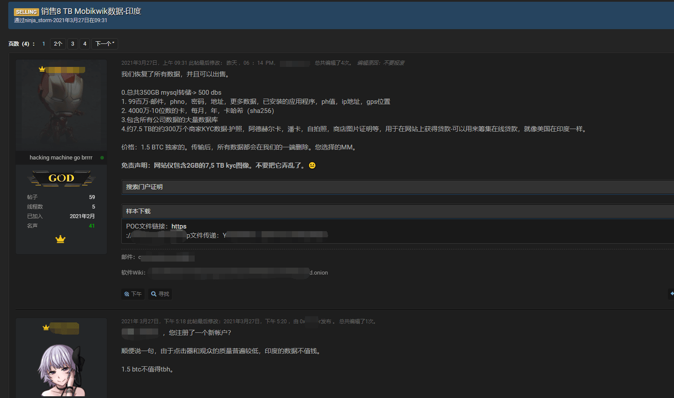Jump to page 4 of the thread
This screenshot has height=398, width=674.
85,44
